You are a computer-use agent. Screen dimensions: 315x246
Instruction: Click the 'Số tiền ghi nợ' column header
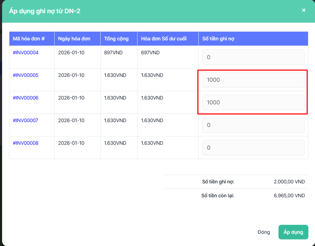pos(218,39)
